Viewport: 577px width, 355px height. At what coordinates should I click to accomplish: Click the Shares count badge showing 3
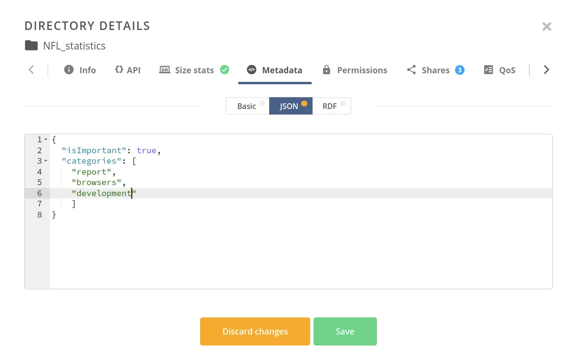pos(459,69)
